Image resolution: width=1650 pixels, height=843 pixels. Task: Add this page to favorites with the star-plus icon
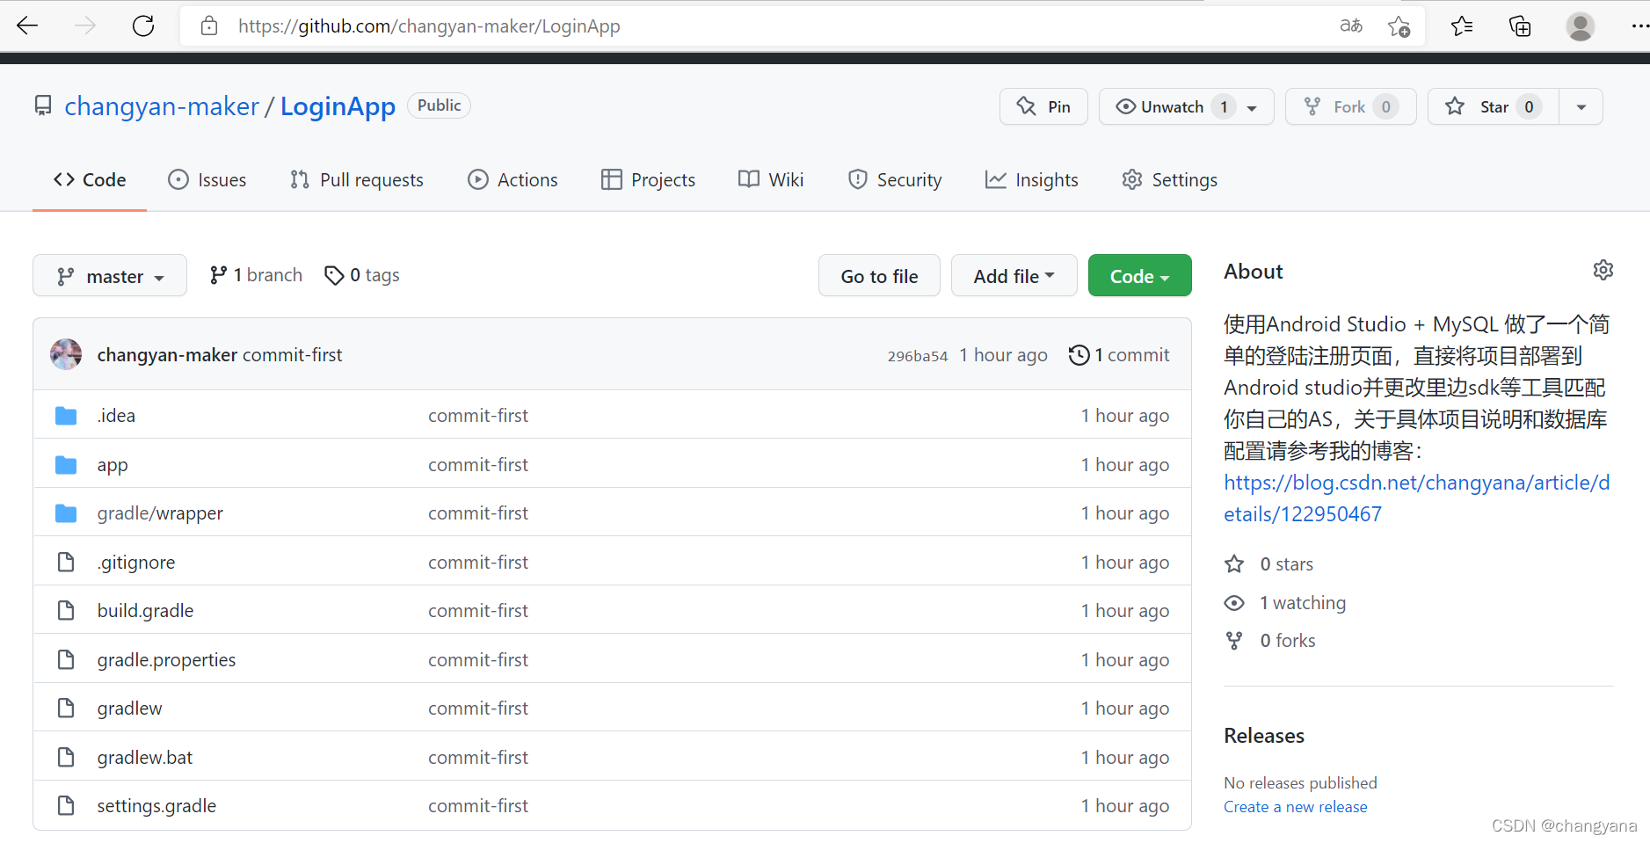coord(1399,26)
